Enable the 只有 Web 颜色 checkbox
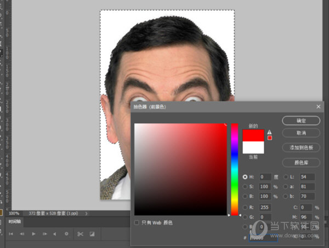The height and width of the screenshot is (248, 329). [137, 223]
